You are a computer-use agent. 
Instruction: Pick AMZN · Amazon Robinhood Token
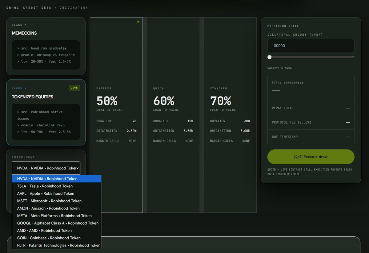(x=57, y=208)
